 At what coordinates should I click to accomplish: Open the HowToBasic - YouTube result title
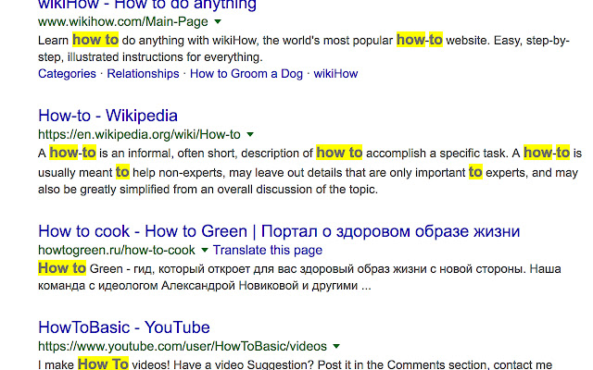pos(124,327)
